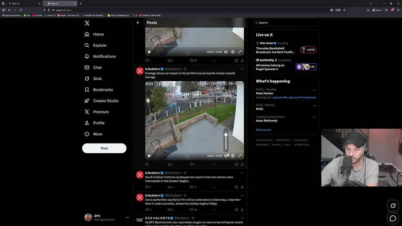402x226 pixels.
Task: Like the Kiryat Shmona post with 1 like
Action: [x=193, y=164]
